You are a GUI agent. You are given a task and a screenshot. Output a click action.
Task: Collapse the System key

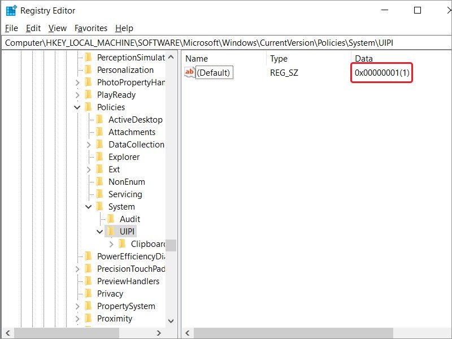(x=89, y=207)
